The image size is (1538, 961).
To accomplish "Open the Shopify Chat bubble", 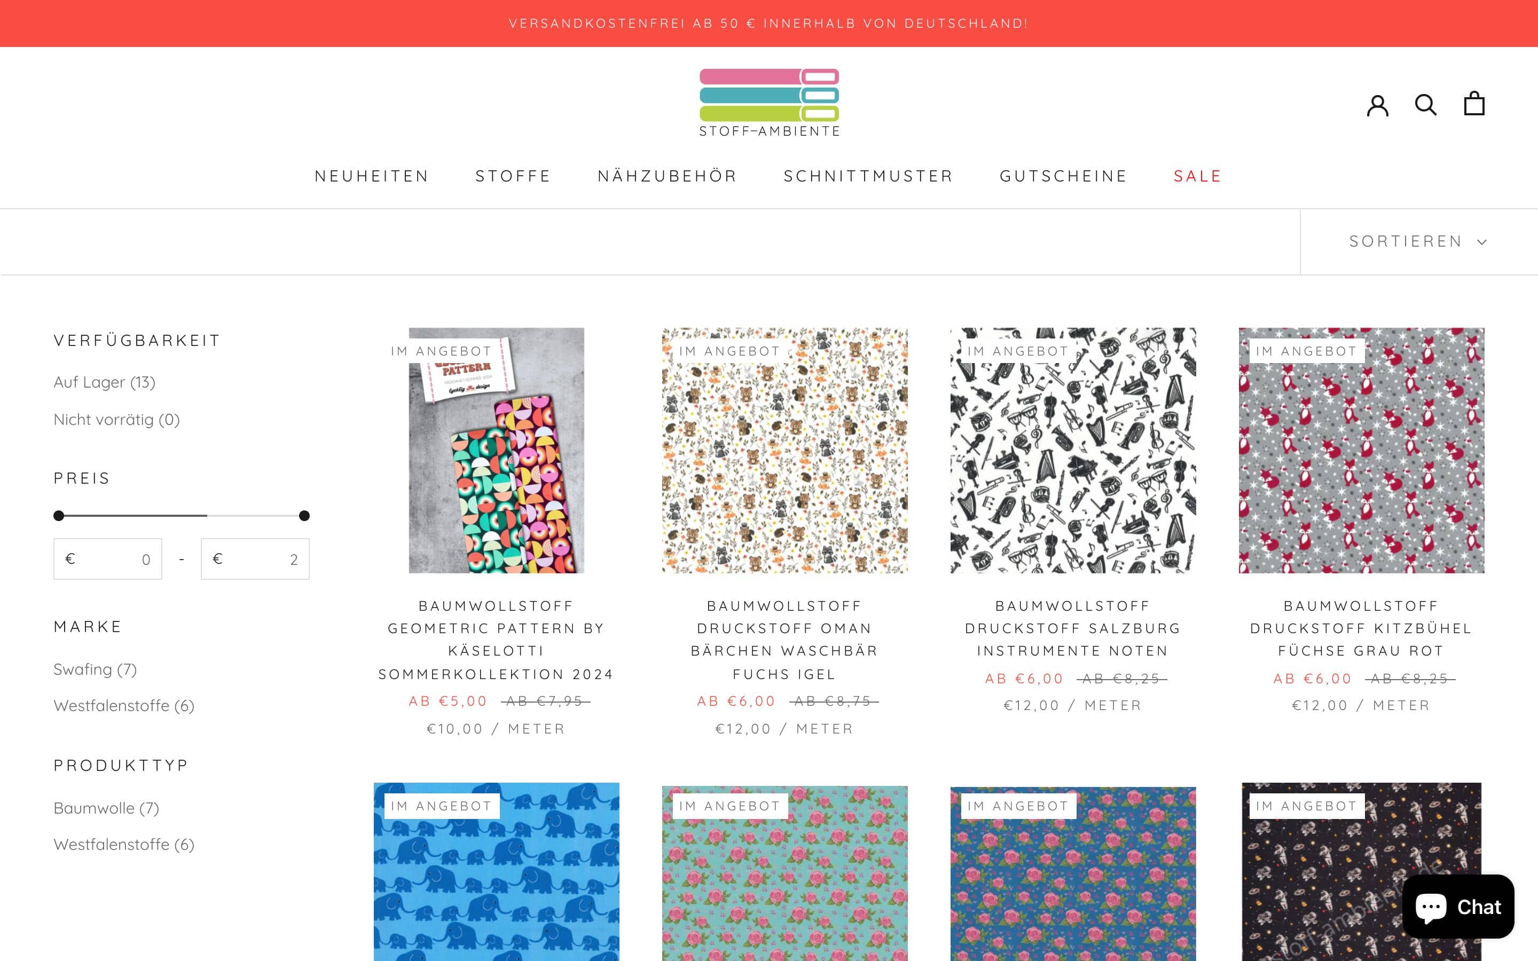I will 1458,907.
